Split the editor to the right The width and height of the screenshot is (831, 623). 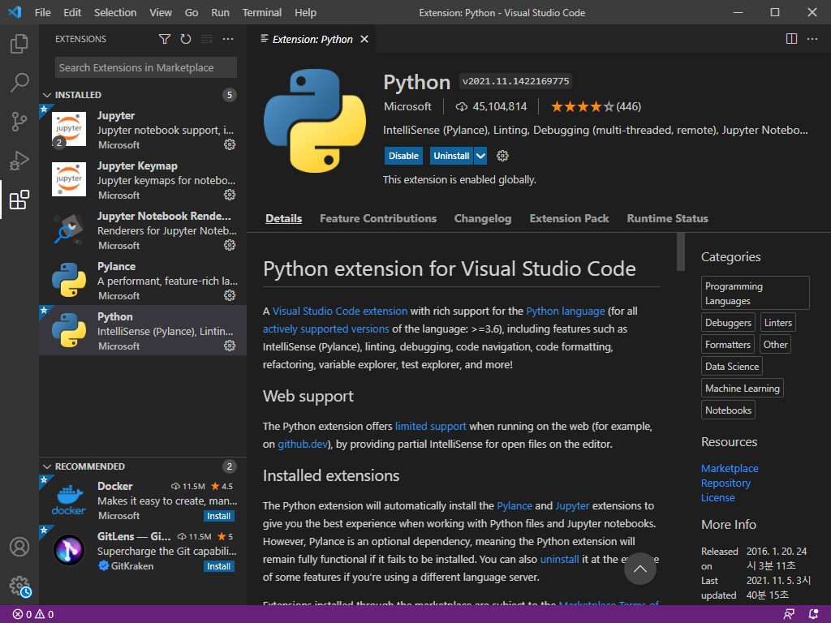(x=791, y=39)
